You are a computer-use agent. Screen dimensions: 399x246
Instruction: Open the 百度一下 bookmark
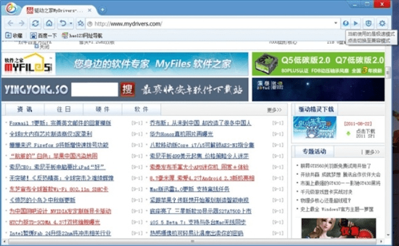click(43, 36)
